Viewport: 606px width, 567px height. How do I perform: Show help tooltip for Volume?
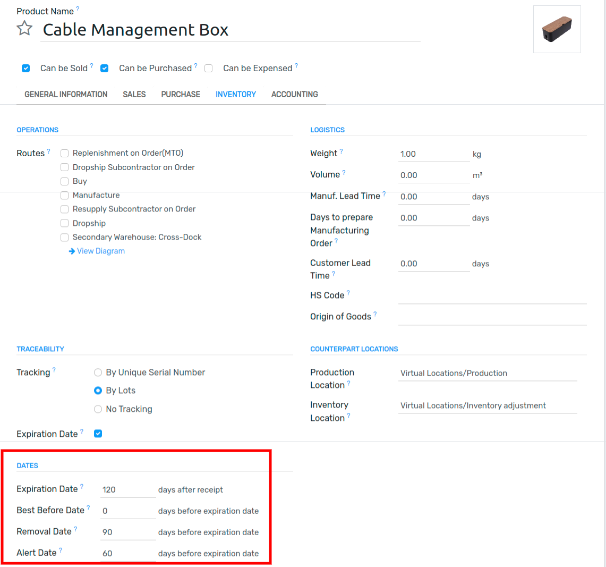(344, 172)
